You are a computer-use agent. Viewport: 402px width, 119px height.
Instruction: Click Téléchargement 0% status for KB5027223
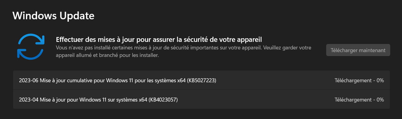click(x=359, y=80)
